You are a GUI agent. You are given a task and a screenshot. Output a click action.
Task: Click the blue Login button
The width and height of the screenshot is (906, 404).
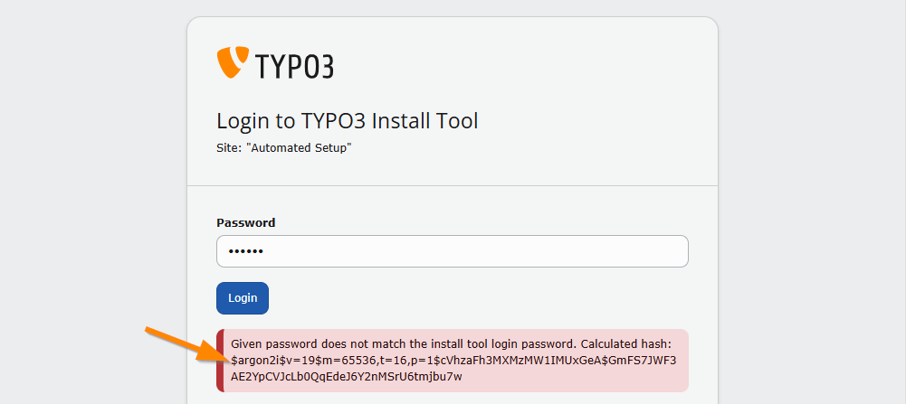pyautogui.click(x=243, y=298)
